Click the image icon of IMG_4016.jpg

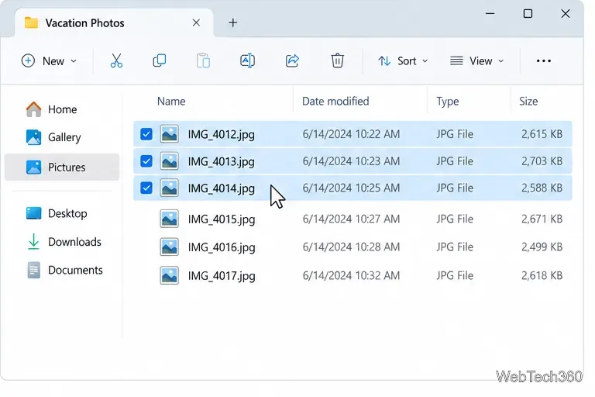coord(169,247)
